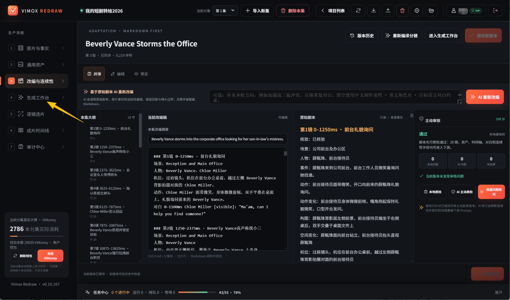This screenshot has width=510, height=300.
Task: Click the 导入新集 button
Action: 257,11
